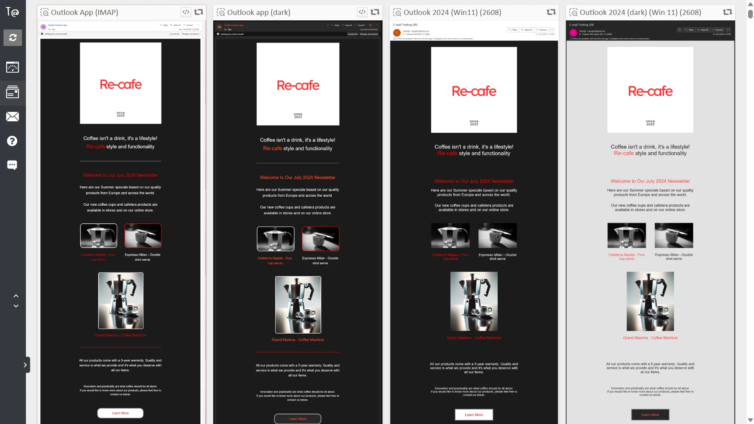Click Learn More button in Outlook app (dark)
Screen dimensions: 754x424
[x=298, y=419]
